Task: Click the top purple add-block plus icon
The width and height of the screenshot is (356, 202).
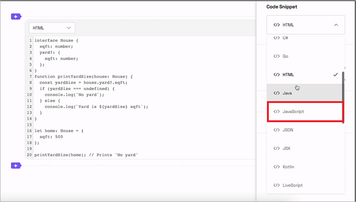Action: pos(16,17)
